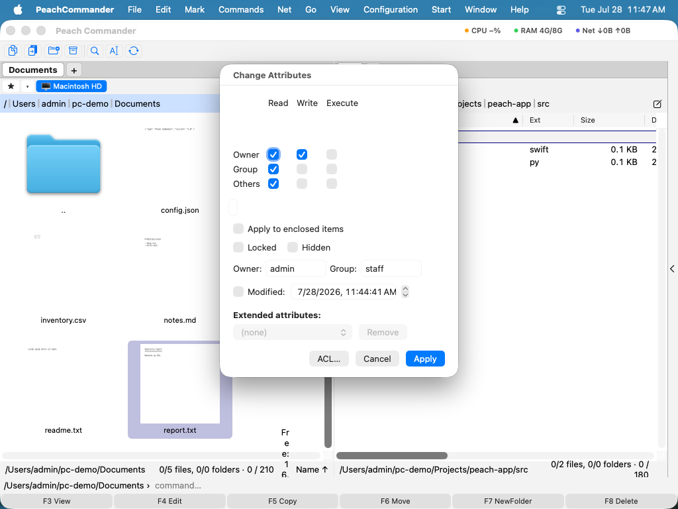Toggle Others Read permission checkbox
This screenshot has width=678, height=509.
pyautogui.click(x=273, y=184)
